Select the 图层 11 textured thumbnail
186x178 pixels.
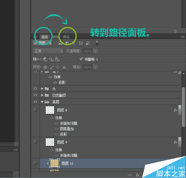click(x=55, y=163)
